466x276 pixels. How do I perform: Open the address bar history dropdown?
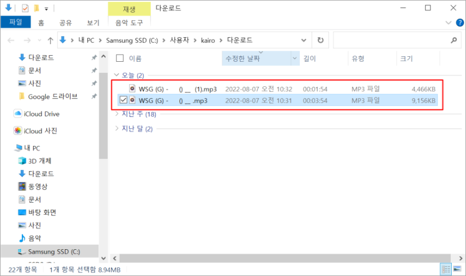pos(304,40)
